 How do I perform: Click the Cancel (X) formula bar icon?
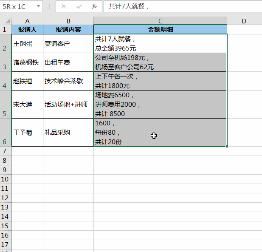click(x=64, y=6)
